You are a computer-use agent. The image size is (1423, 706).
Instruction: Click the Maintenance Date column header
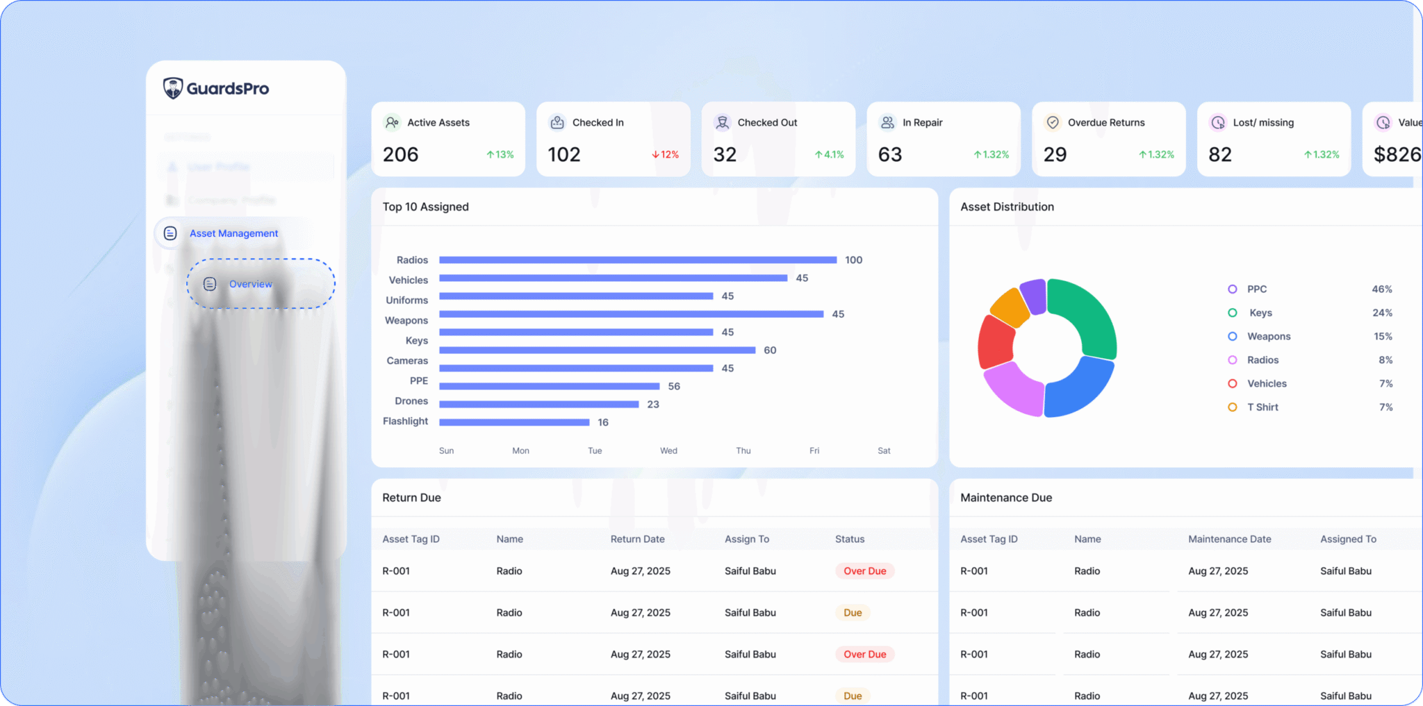(1229, 539)
